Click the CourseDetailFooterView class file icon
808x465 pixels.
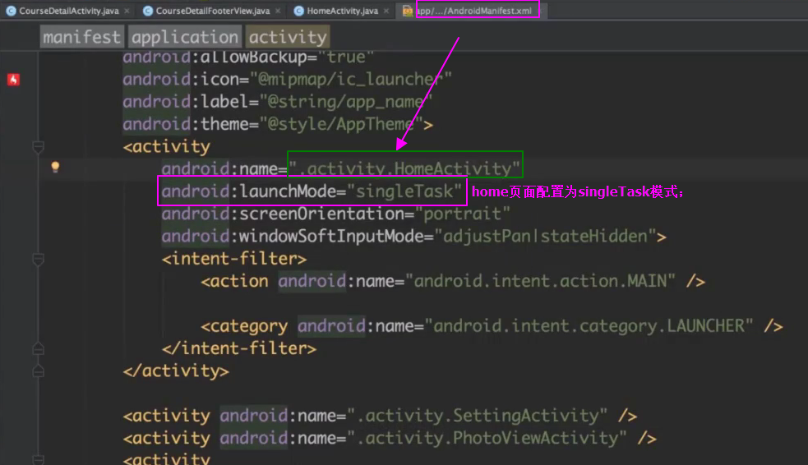pos(148,11)
